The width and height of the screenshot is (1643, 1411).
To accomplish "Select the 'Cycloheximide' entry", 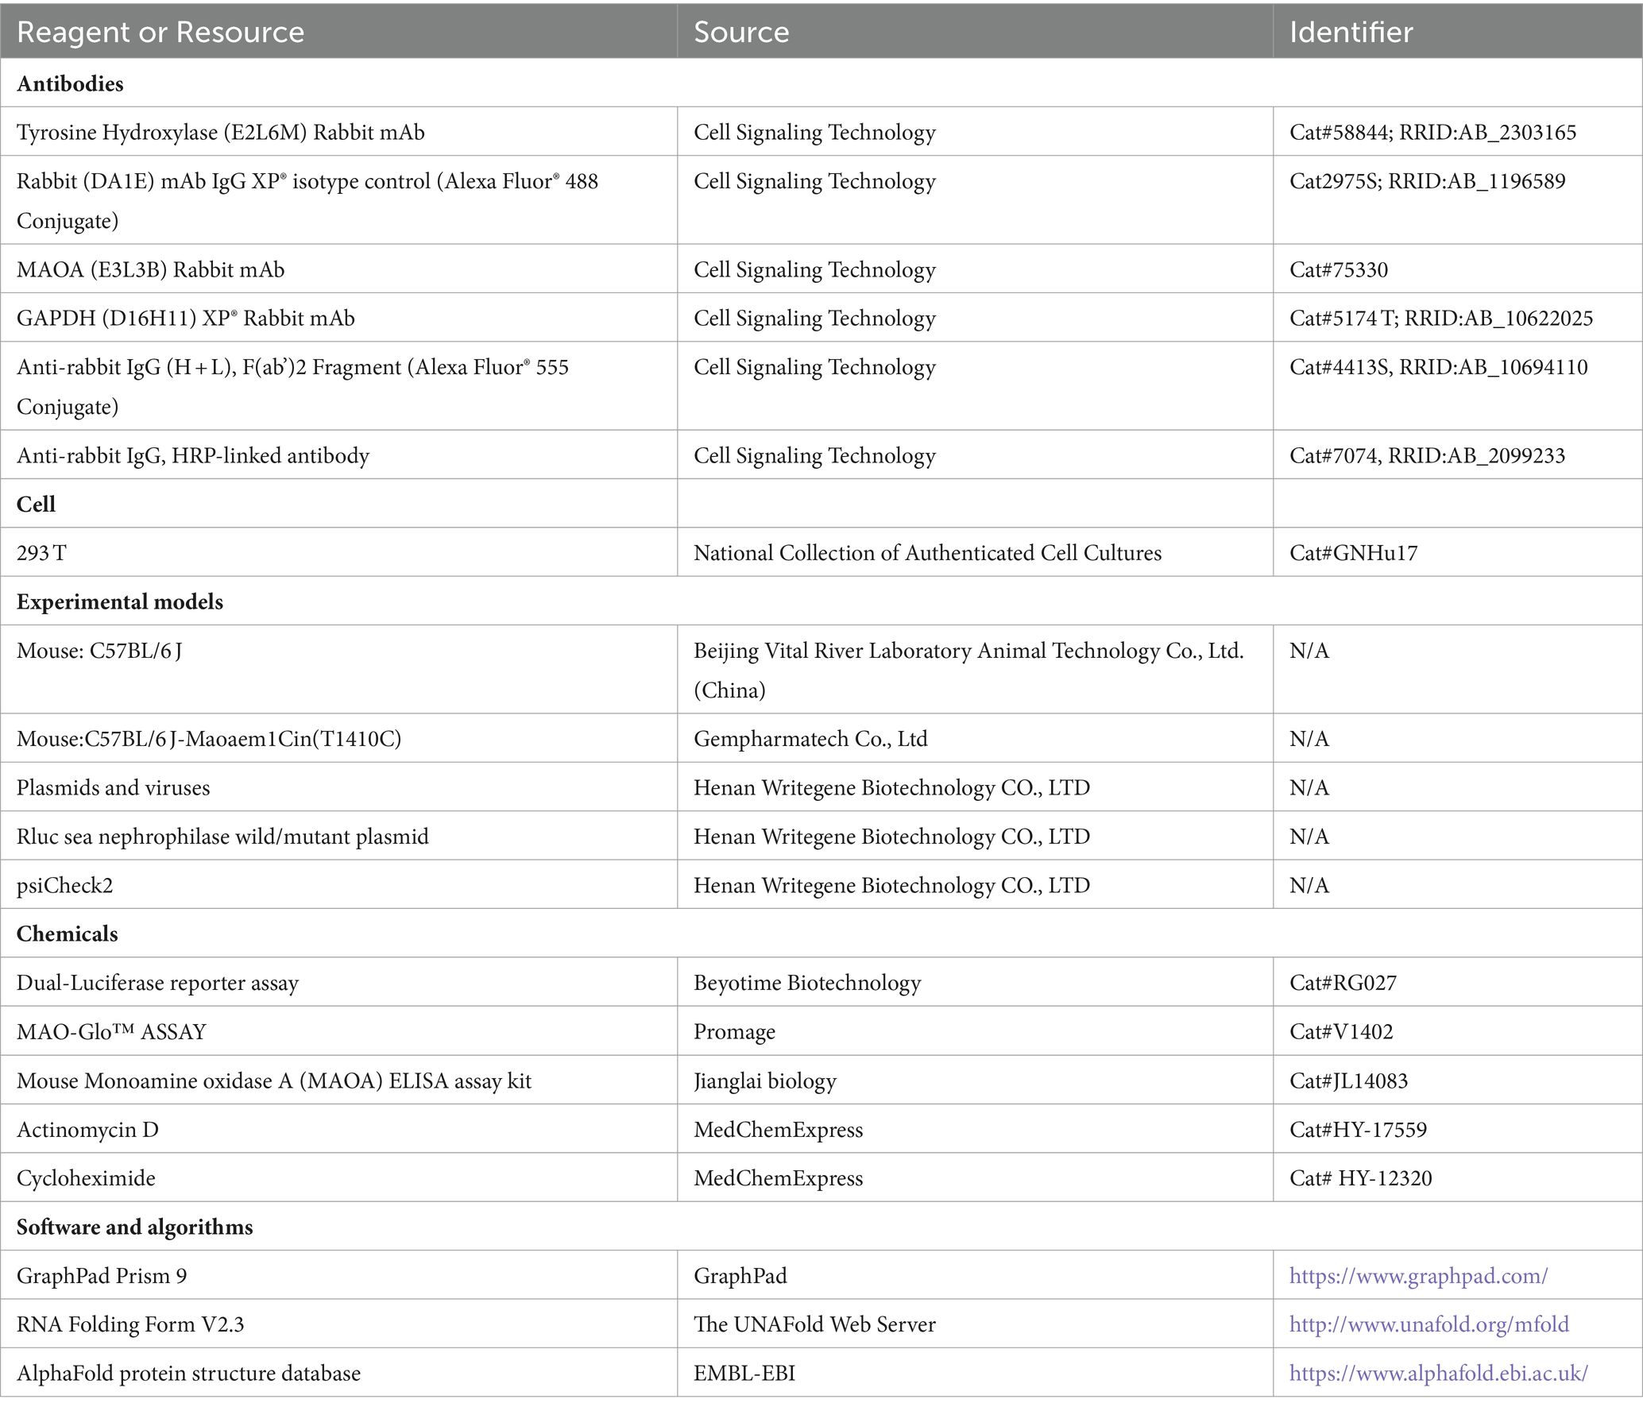I will [86, 1177].
